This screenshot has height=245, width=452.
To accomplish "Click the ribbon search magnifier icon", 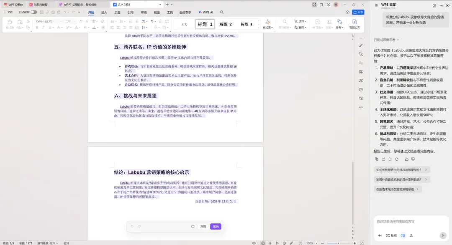I will point(222,12).
